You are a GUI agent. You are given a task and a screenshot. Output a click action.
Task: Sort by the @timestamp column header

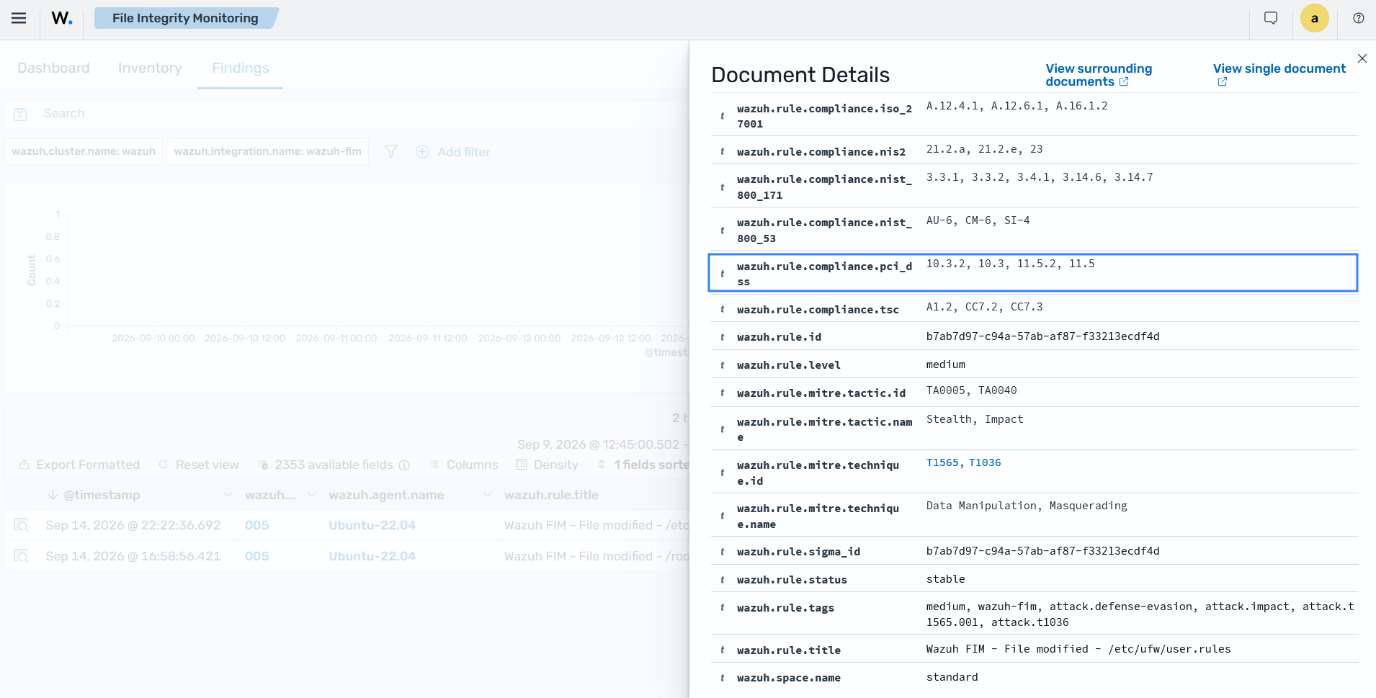coord(102,495)
